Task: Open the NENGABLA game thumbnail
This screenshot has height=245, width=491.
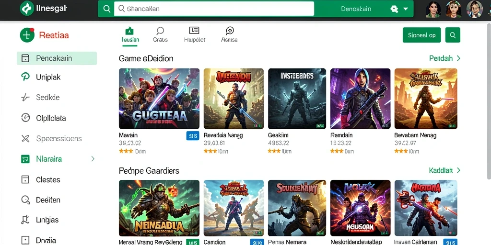Action: tap(159, 208)
